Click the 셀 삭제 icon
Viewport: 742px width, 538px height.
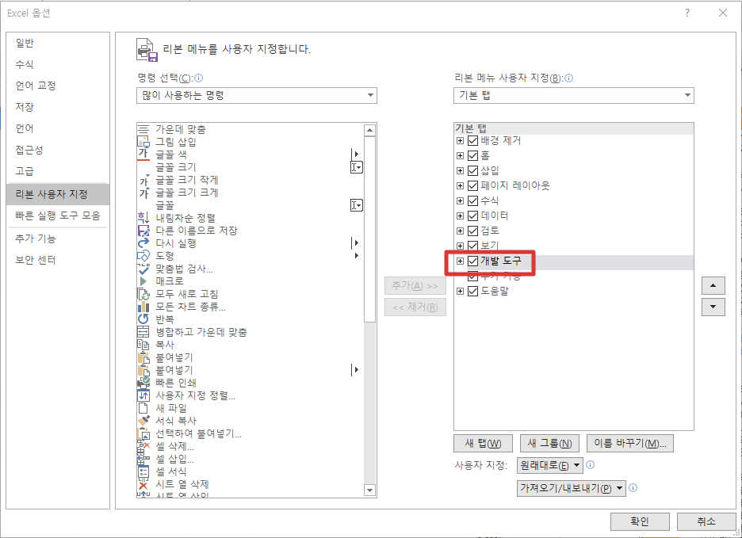[x=143, y=446]
